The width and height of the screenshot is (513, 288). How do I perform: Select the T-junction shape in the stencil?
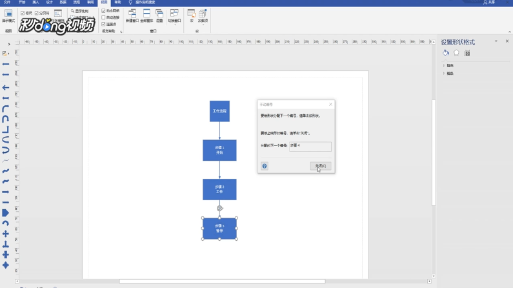[6, 244]
